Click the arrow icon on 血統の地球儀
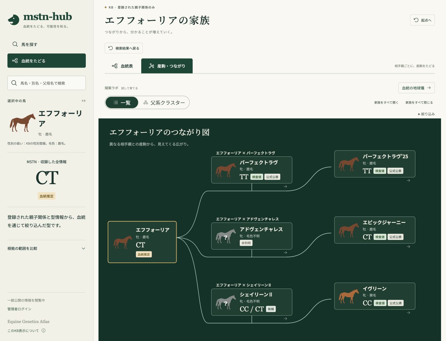Image resolution: width=446 pixels, height=341 pixels. point(429,88)
